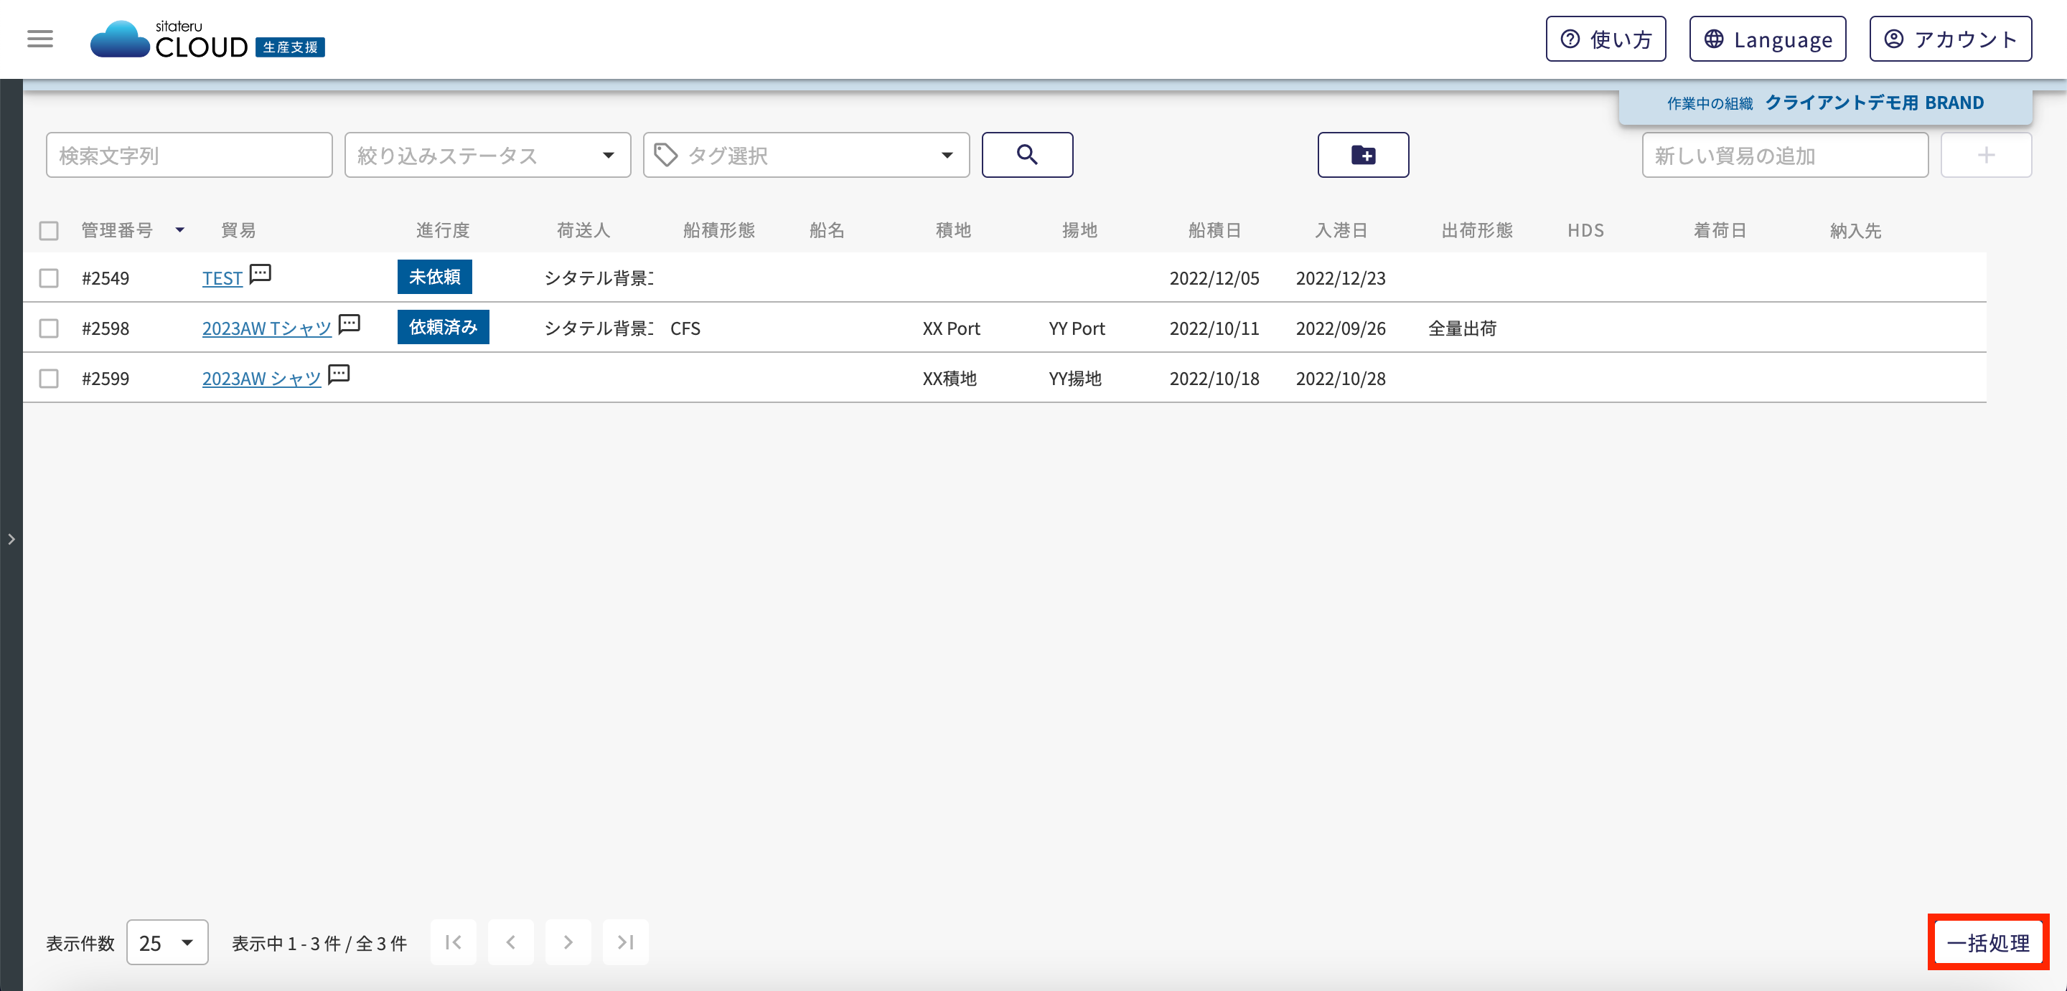Click the 積地 column header
The image size is (2067, 991).
coord(953,231)
